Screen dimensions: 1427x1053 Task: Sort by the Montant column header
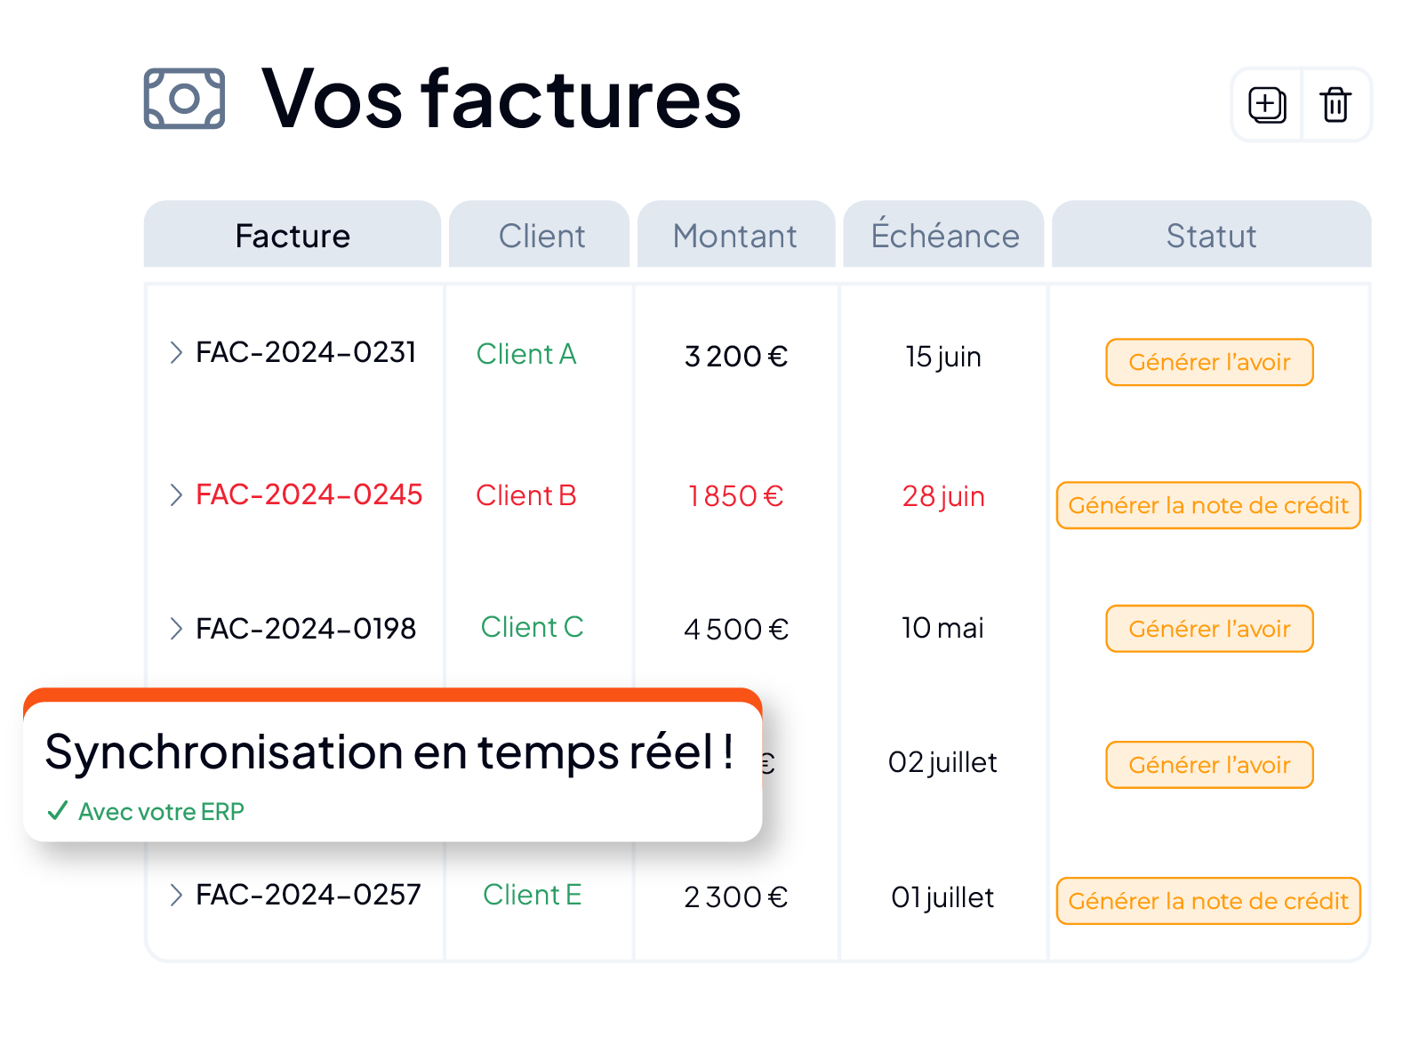point(736,235)
